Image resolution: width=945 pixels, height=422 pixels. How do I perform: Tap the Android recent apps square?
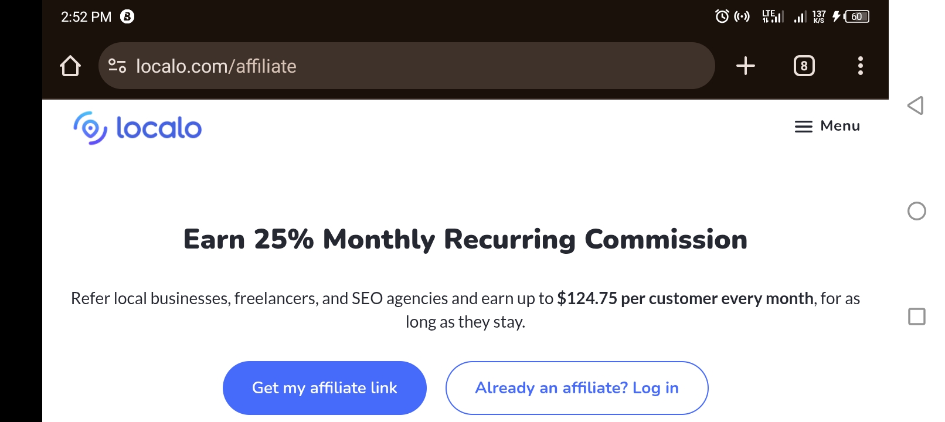(916, 316)
